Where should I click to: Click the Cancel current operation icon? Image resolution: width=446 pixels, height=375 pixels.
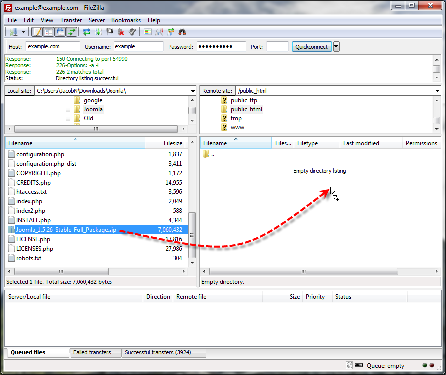click(x=110, y=32)
